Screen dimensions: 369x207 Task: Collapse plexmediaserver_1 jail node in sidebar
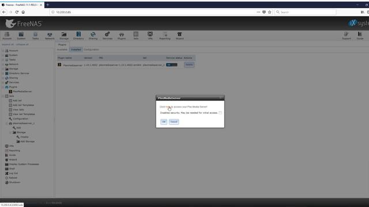point(7,123)
